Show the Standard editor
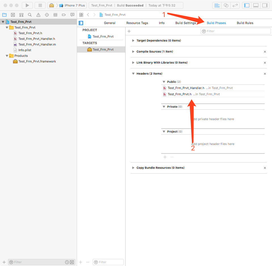Screen dimensions: 272x266 click(217, 5)
